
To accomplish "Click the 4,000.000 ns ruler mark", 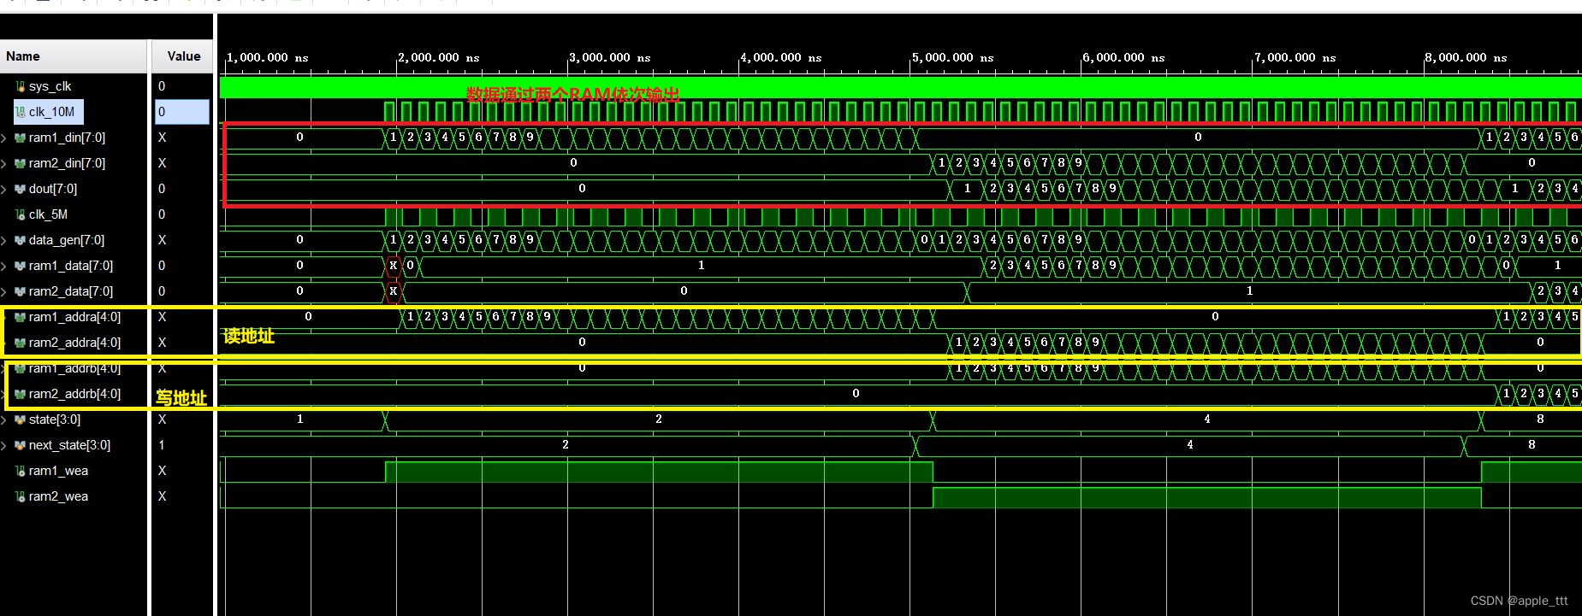I will (x=780, y=58).
